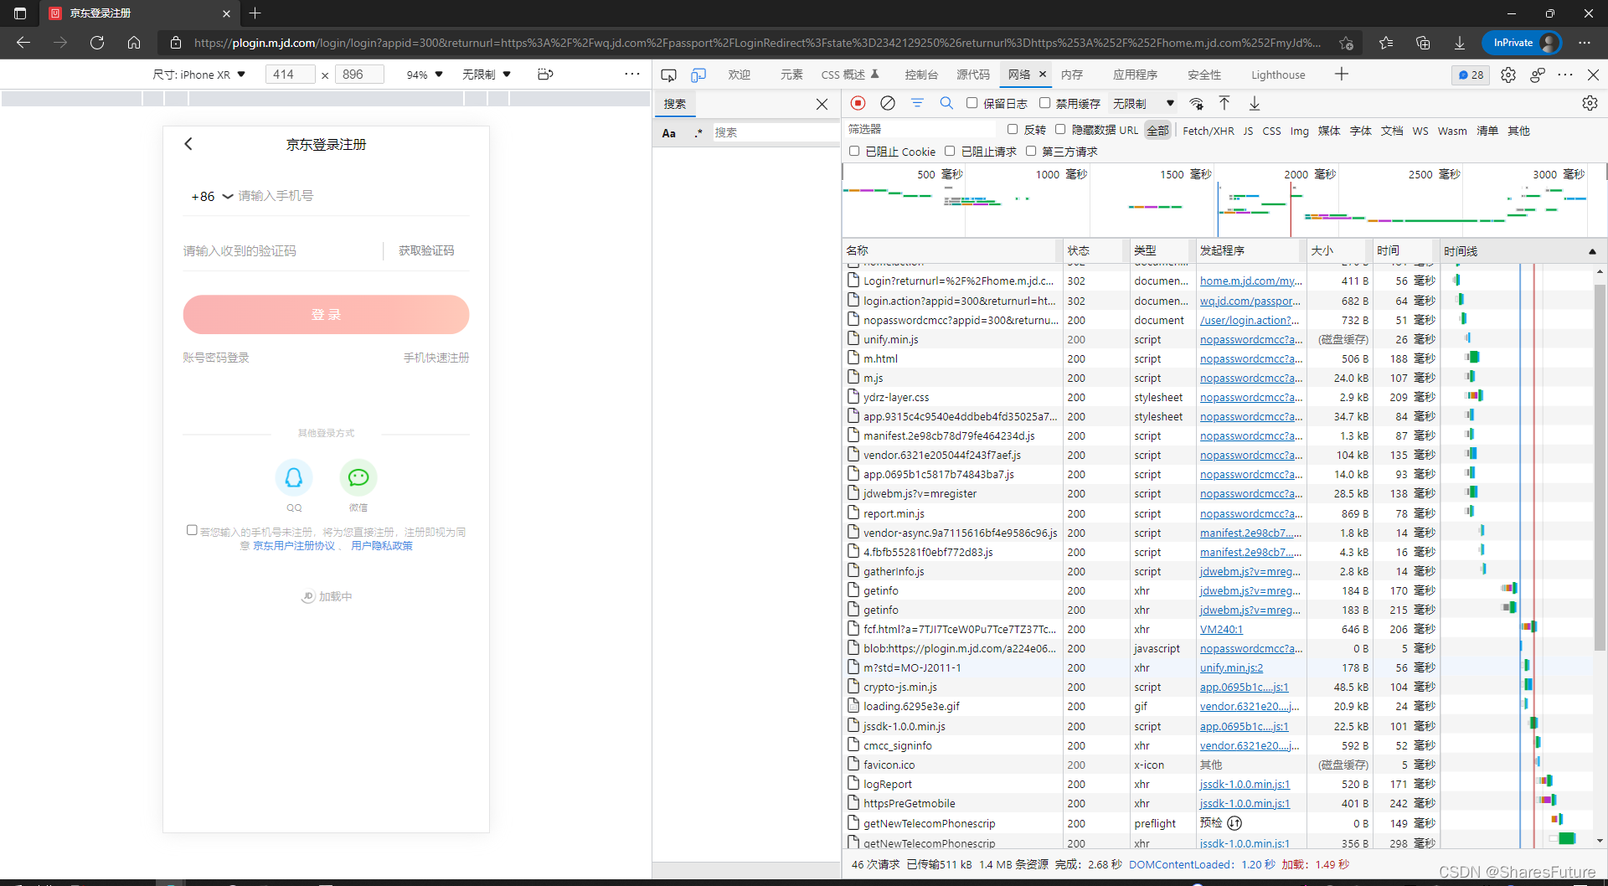Open network panel settings gear
Viewport: 1608px width, 886px height.
coord(1590,103)
